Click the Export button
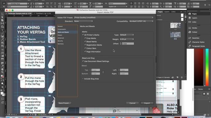This screenshot has width=211, height=118. (147, 103)
